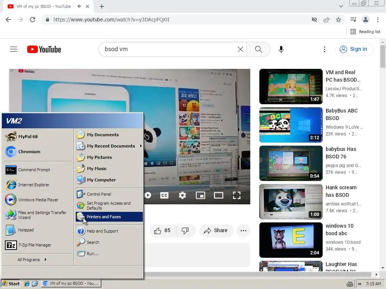Expand My Recent Documents submenu

[x=109, y=146]
